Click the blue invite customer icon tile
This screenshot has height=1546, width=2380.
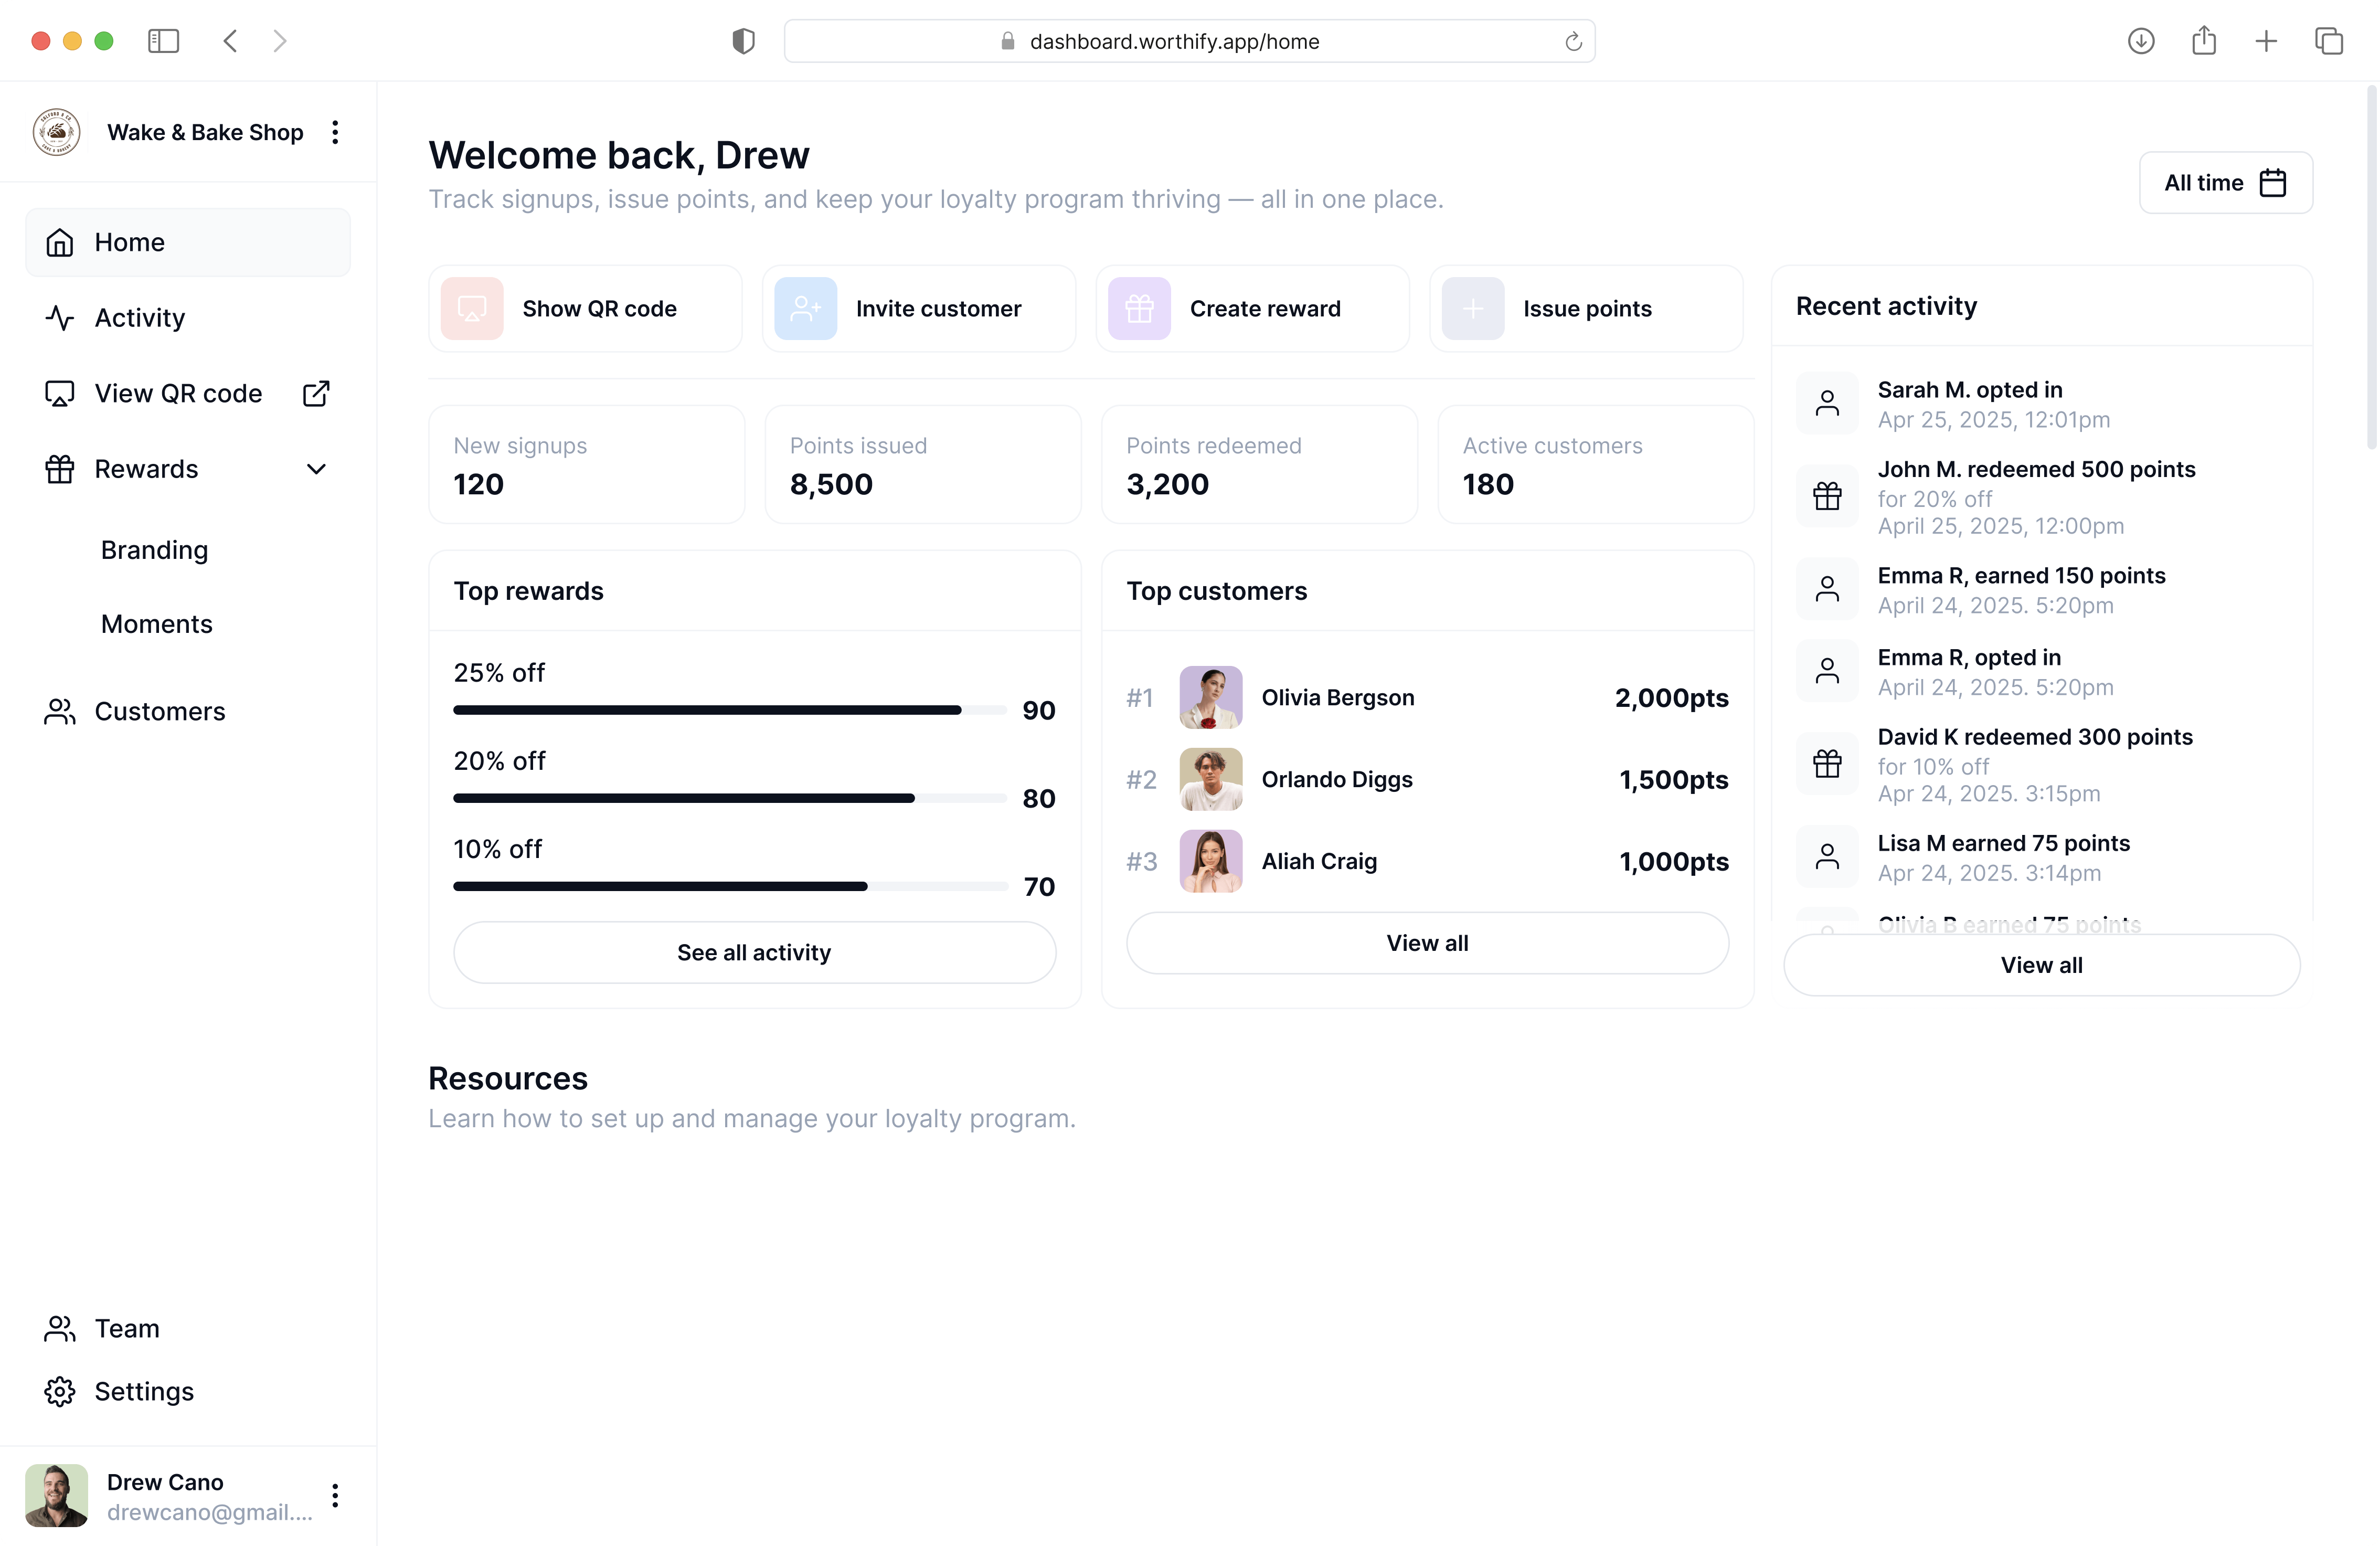pyautogui.click(x=806, y=308)
